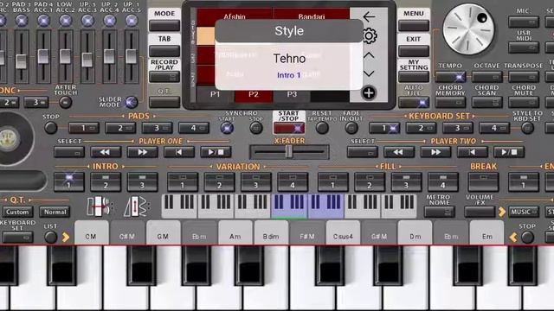554x311 pixels.
Task: Select FILL 3 button
Action: pos(406,181)
